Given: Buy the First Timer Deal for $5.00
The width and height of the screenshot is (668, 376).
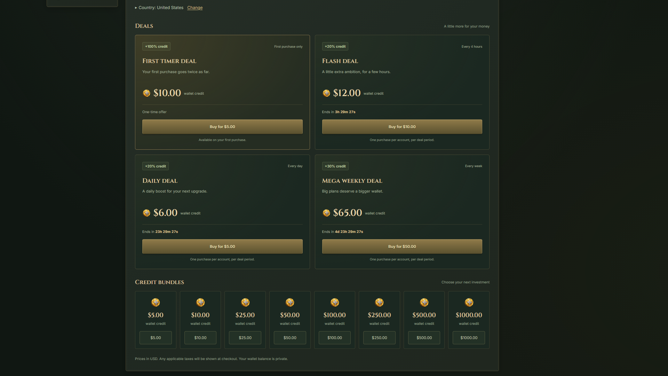Looking at the screenshot, I should (x=222, y=127).
